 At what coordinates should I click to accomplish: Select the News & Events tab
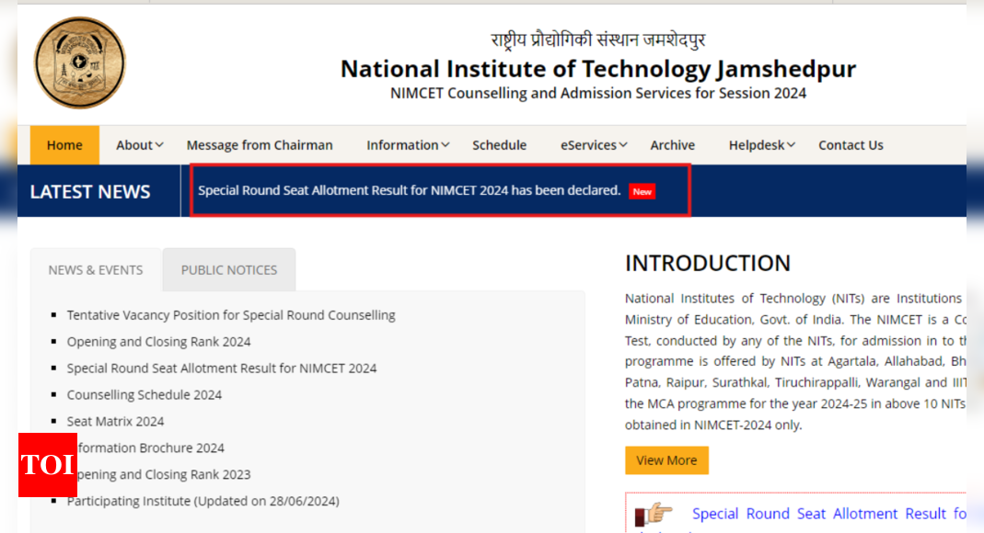(96, 270)
